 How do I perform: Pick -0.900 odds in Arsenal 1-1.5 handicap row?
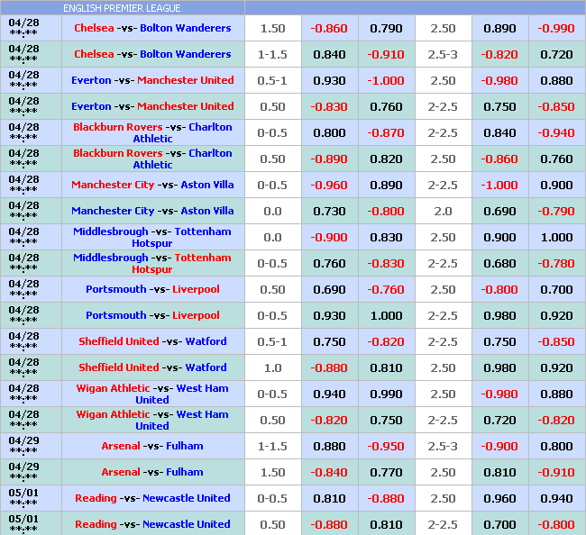tap(499, 447)
